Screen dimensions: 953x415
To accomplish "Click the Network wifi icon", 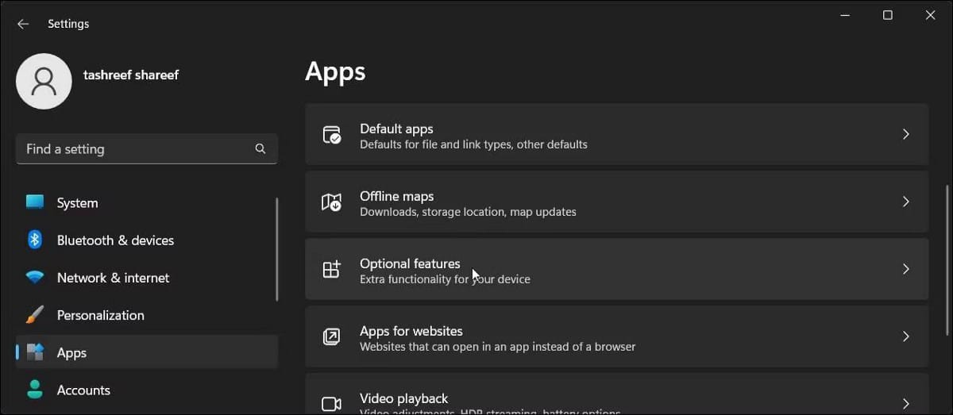I will pyautogui.click(x=35, y=278).
